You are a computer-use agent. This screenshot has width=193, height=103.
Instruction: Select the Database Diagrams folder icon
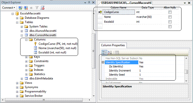click(x=21, y=18)
